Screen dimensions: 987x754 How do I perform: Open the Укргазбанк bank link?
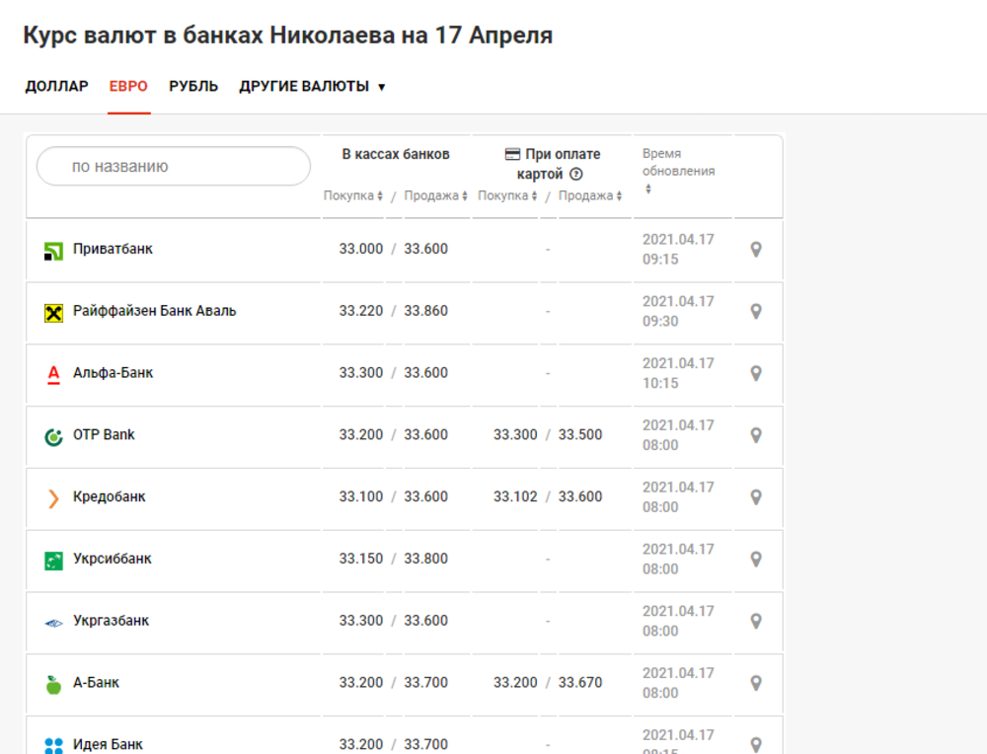111,621
